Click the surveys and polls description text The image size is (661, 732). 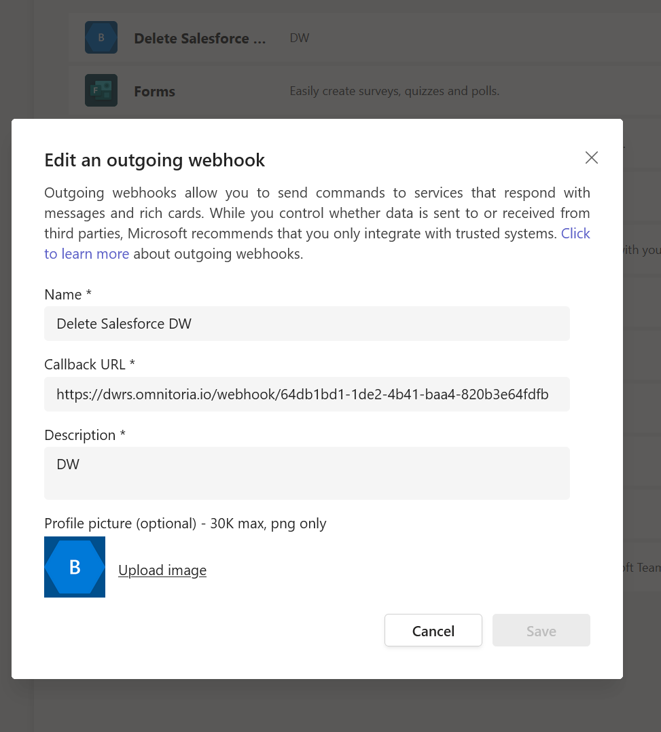(x=395, y=90)
